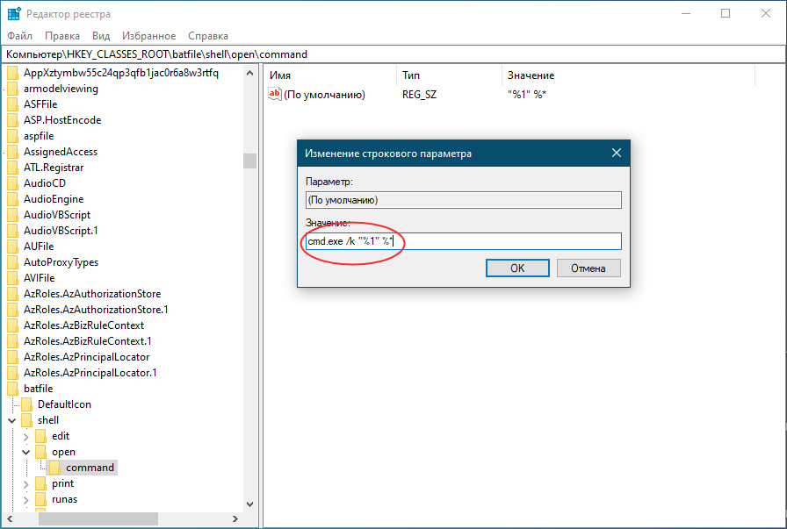Click the ASP.HostEncode folder icon

(13, 120)
